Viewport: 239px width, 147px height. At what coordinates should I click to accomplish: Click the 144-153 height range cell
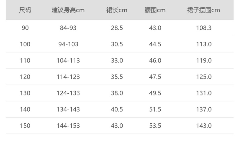(x=68, y=126)
